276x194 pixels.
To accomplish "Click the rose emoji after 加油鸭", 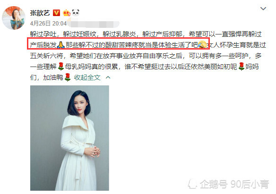I will (68, 77).
